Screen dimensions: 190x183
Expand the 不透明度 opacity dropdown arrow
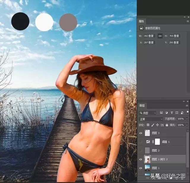tap(187, 119)
